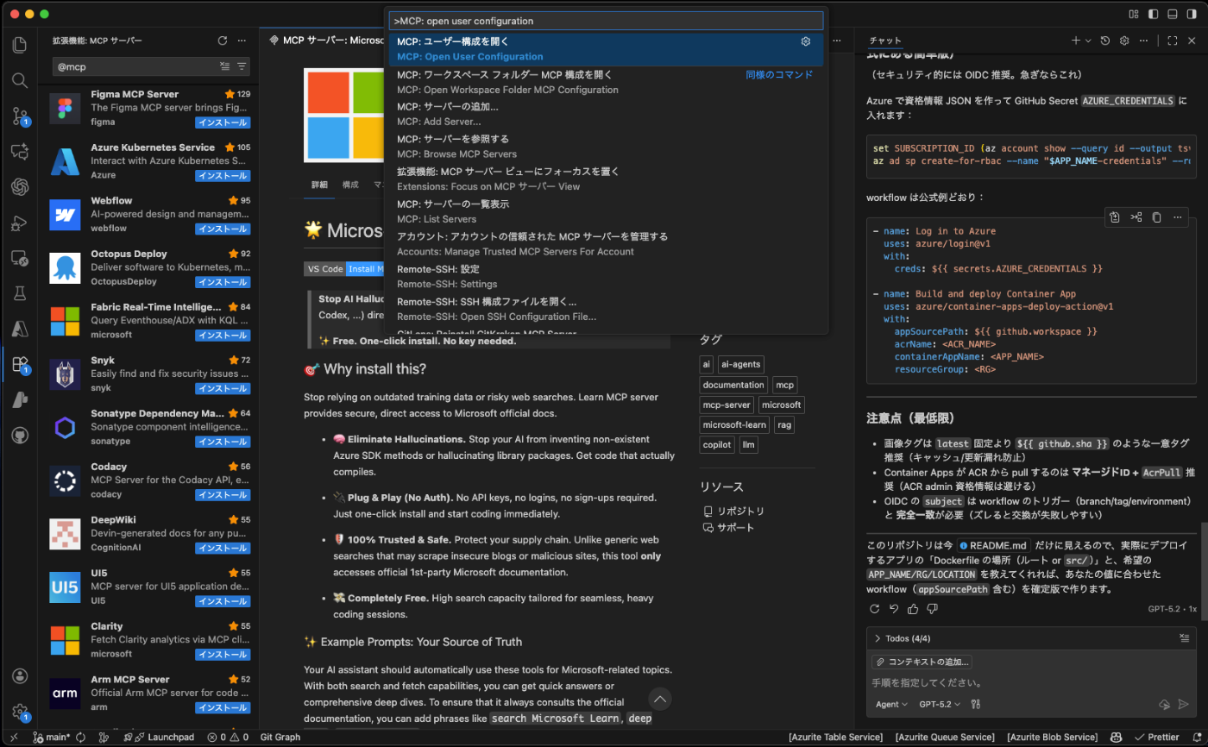1208x747 pixels.
Task: Open the GPT-5.2 model picker
Action: coord(939,704)
